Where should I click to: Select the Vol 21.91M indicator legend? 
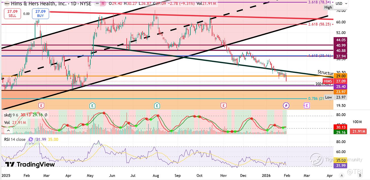pyautogui.click(x=15, y=123)
